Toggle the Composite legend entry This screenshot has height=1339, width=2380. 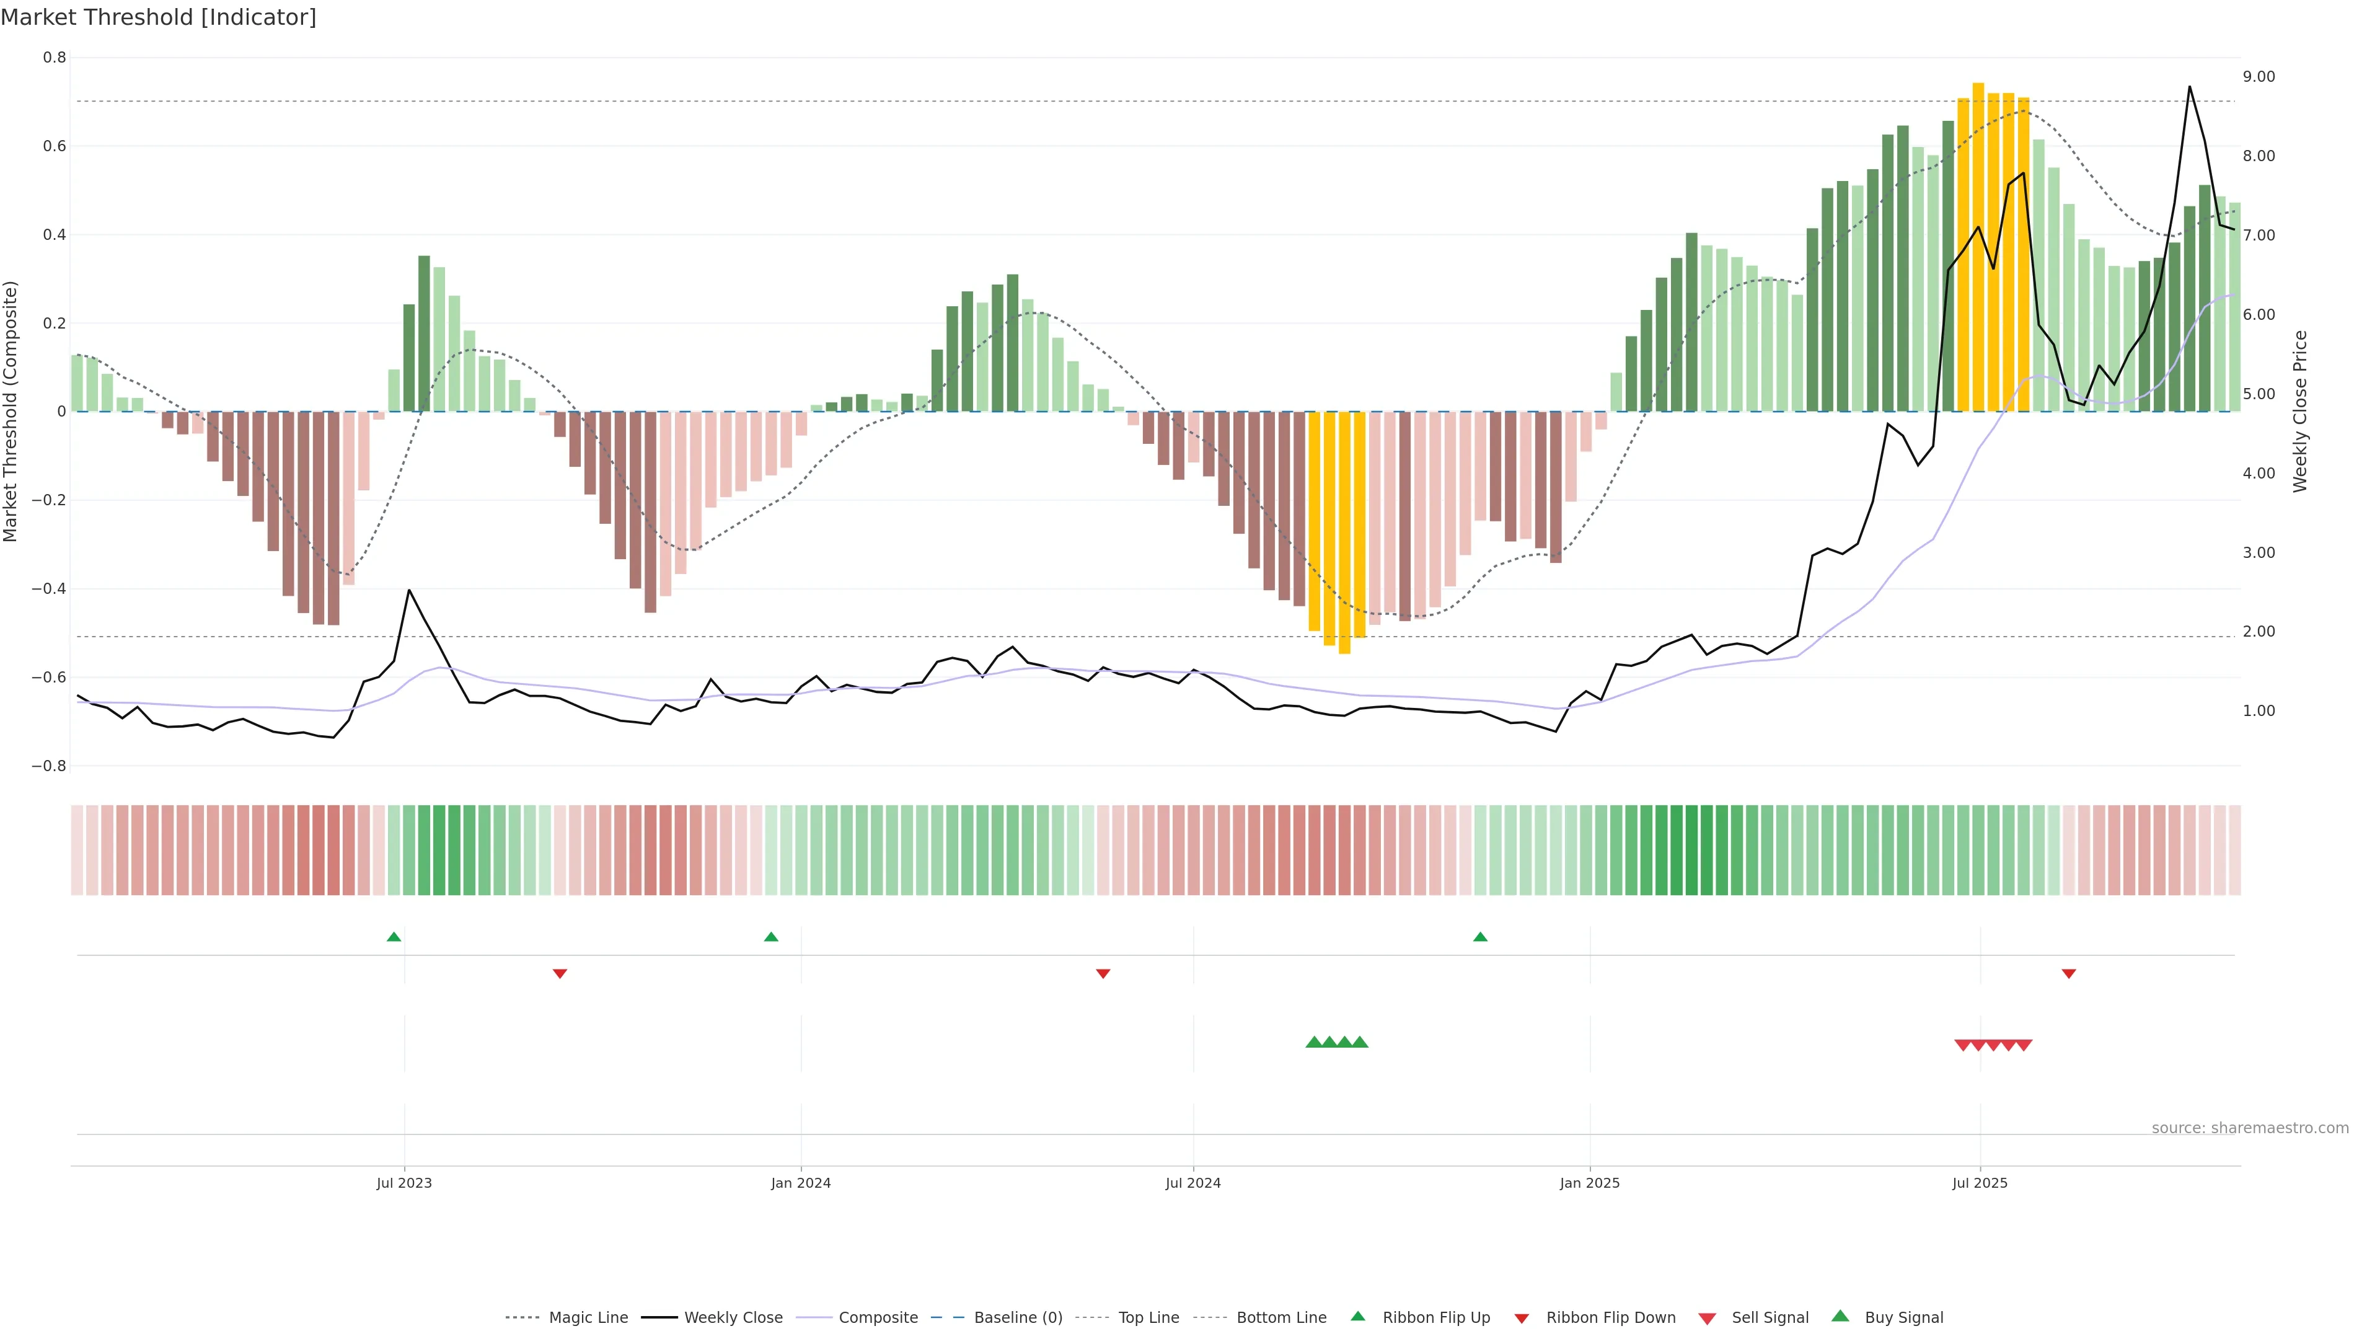pos(878,1318)
